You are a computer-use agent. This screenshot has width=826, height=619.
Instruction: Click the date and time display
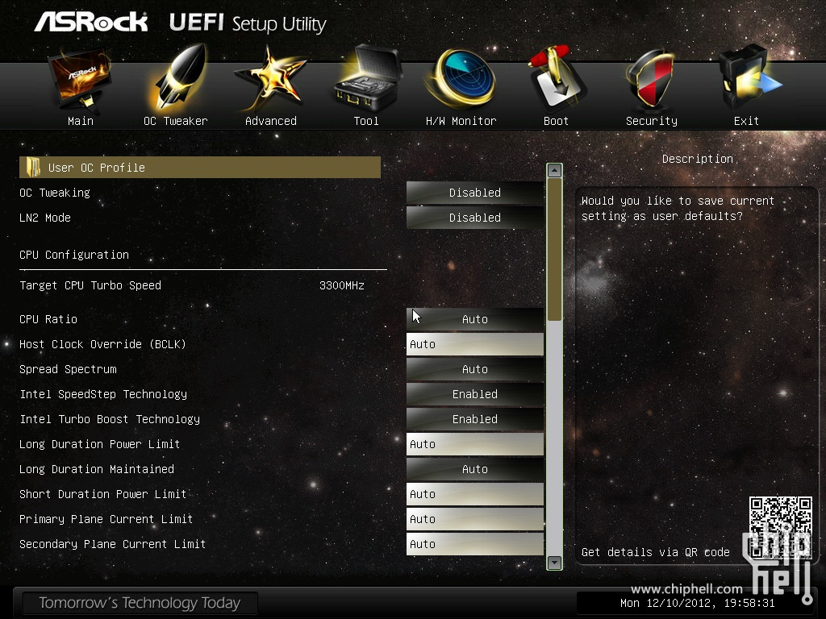698,603
